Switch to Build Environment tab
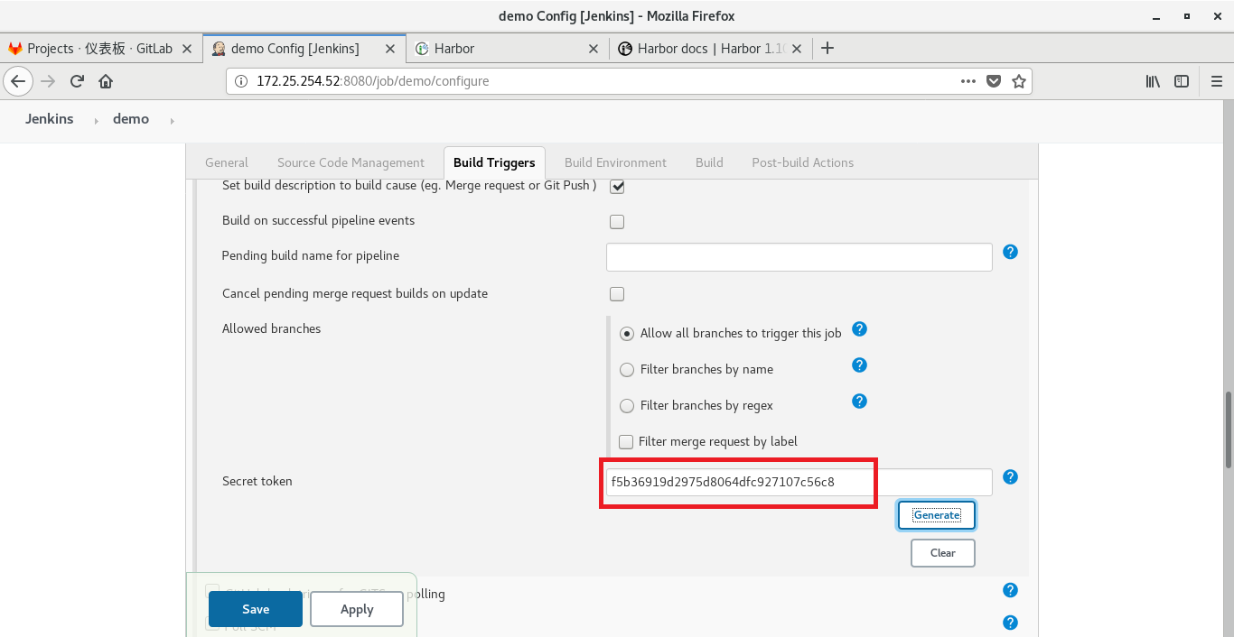The width and height of the screenshot is (1234, 637). point(615,162)
